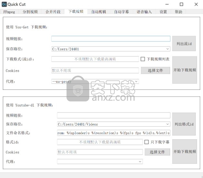Click the 下载格式(流id) input field
This screenshot has width=203, height=178.
point(95,59)
